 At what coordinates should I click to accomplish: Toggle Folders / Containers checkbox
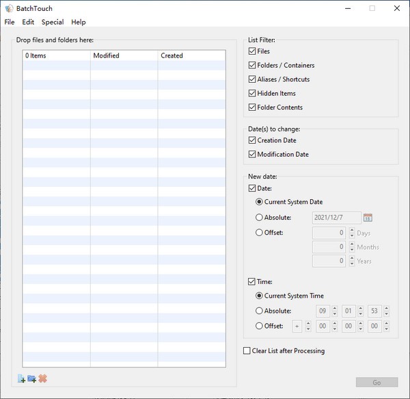point(252,65)
